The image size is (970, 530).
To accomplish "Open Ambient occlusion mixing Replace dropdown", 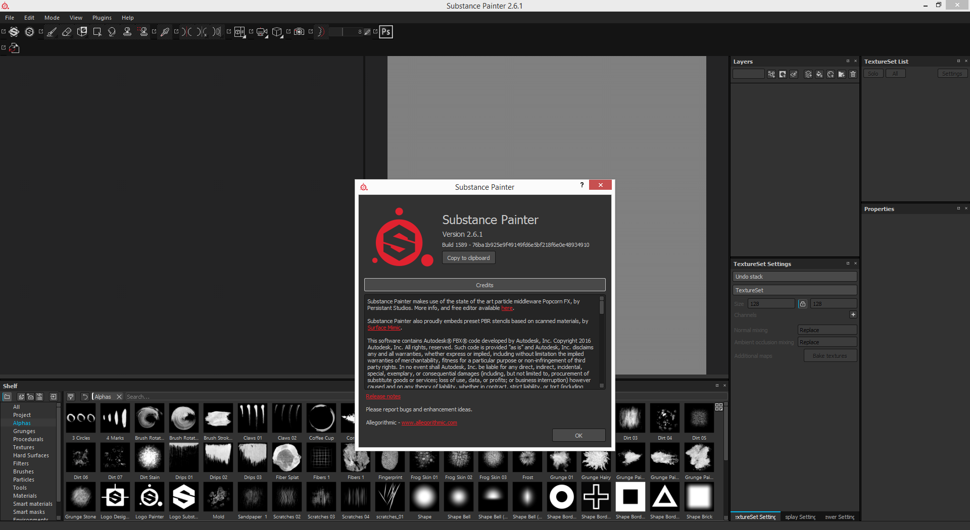I will coord(827,342).
